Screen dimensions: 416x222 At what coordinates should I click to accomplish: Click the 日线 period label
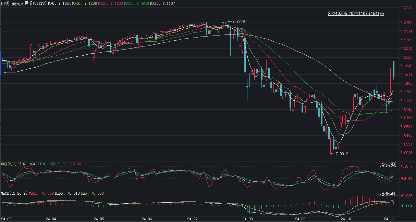[5, 3]
